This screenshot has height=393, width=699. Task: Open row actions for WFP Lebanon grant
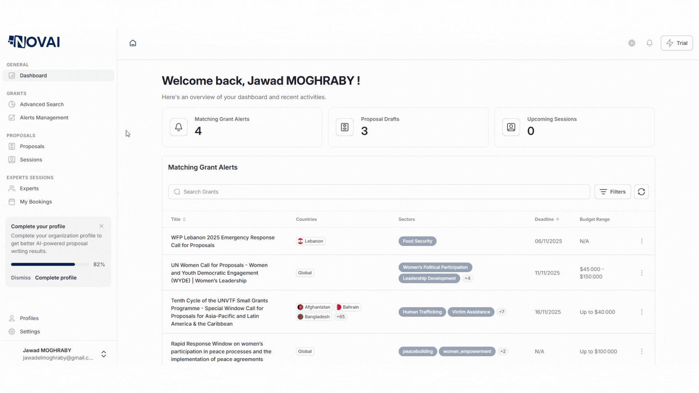(x=642, y=241)
